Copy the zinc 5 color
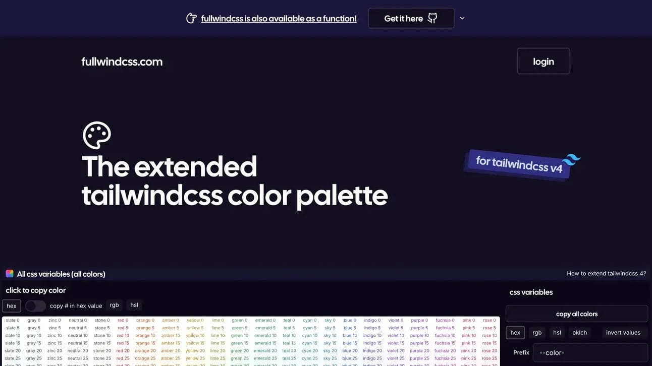652x366 pixels. tap(55, 328)
